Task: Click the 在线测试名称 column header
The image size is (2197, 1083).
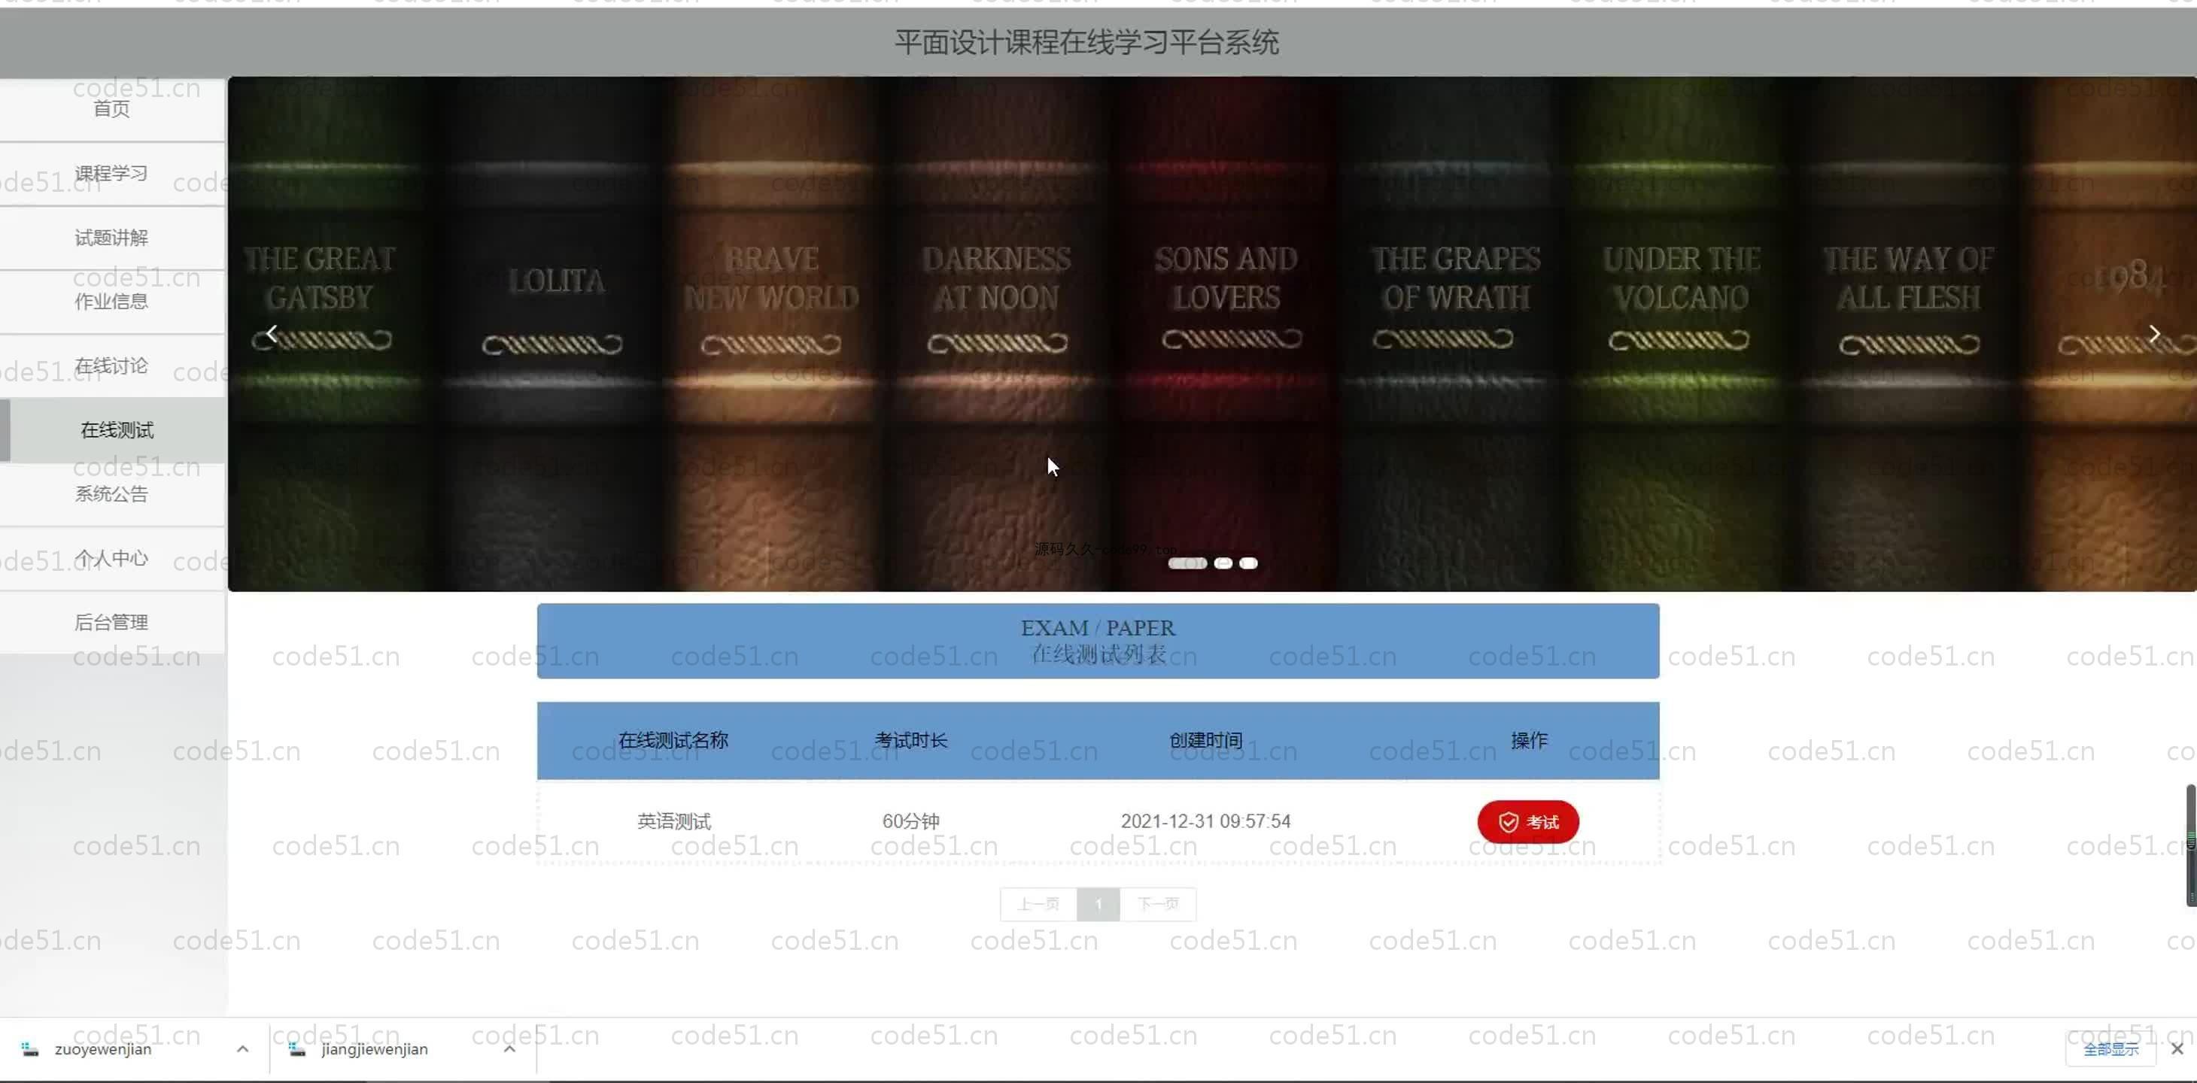Action: click(673, 740)
